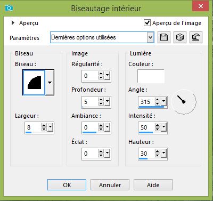This screenshot has height=201, width=213.
Task: Open the Angle value slider dropdown
Action: pyautogui.click(x=163, y=101)
